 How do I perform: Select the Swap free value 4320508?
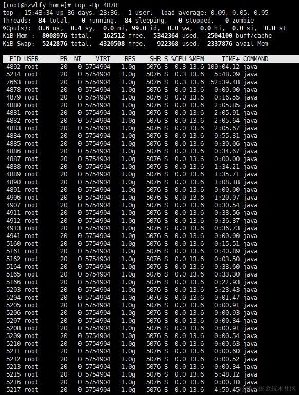tap(112, 43)
